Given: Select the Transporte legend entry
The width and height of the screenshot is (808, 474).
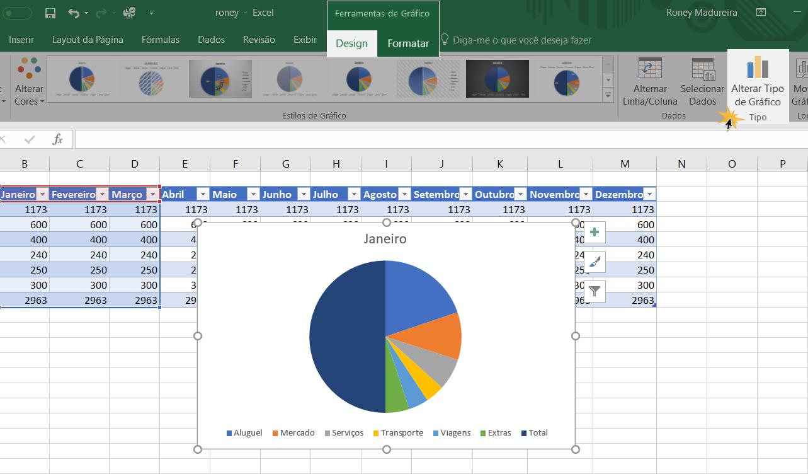Looking at the screenshot, I should click(399, 433).
